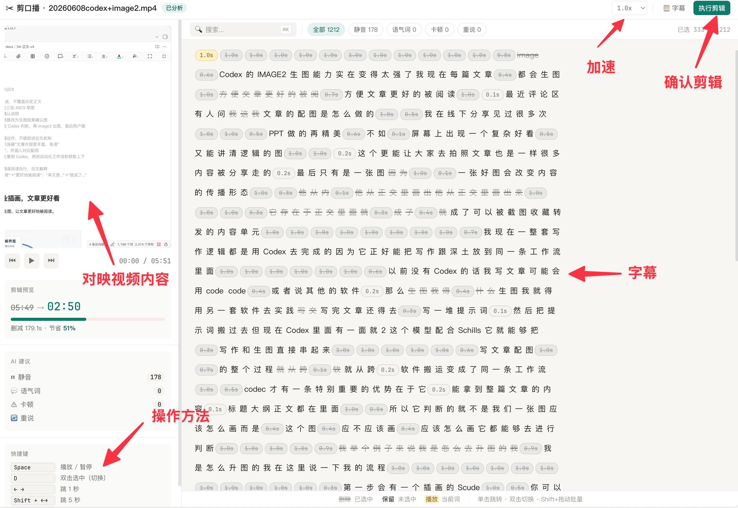The height and width of the screenshot is (508, 738).
Task: Jump to the word 'Schills' in transcript
Action: [x=470, y=330]
